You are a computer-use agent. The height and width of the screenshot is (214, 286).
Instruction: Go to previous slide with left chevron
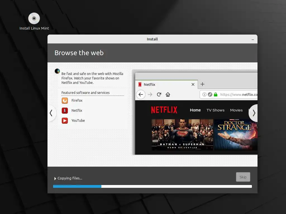pos(51,113)
